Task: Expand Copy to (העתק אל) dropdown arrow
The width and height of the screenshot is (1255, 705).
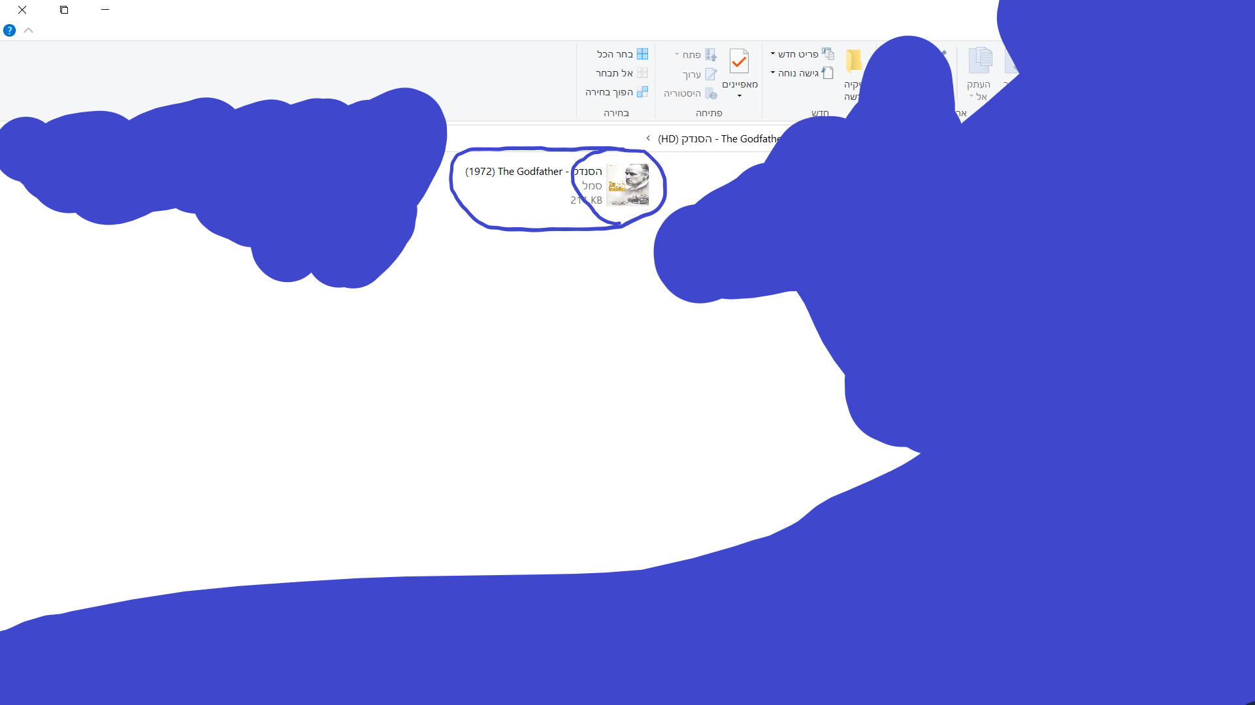Action: (x=971, y=97)
